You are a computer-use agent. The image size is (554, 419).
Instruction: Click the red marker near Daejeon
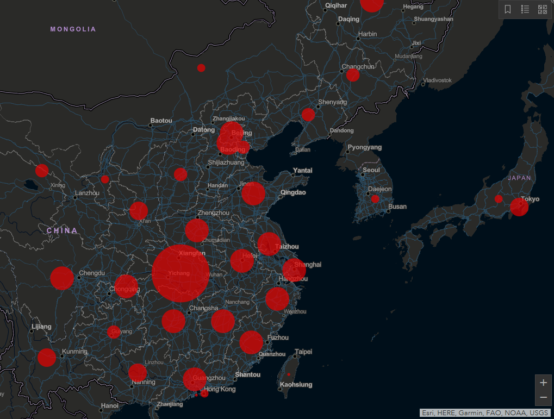tap(375, 199)
